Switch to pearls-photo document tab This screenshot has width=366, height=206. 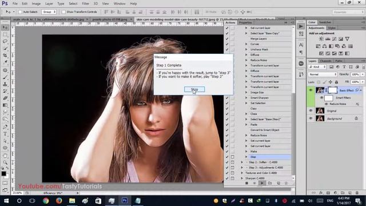coord(110,19)
